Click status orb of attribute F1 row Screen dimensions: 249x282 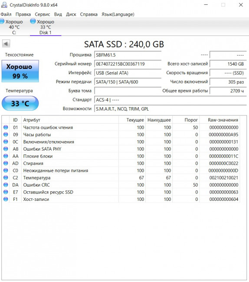6,199
